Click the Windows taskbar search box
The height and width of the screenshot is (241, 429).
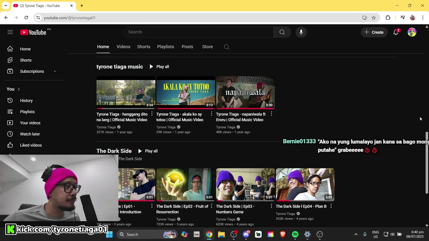click(x=147, y=234)
